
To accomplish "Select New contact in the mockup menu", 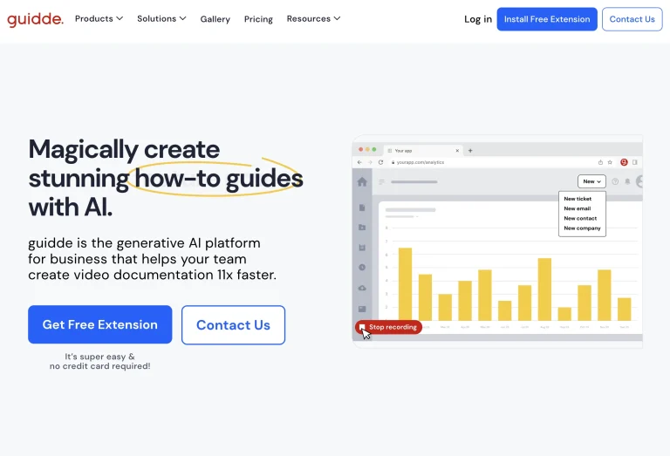I will tap(580, 218).
